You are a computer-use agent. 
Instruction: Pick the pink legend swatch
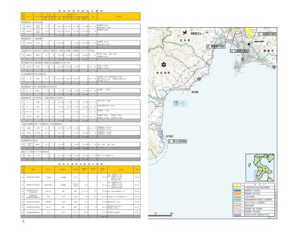(x=237, y=197)
